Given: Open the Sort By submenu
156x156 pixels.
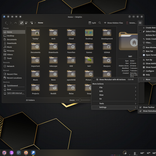Looking at the screenshot, I should coord(147,60).
